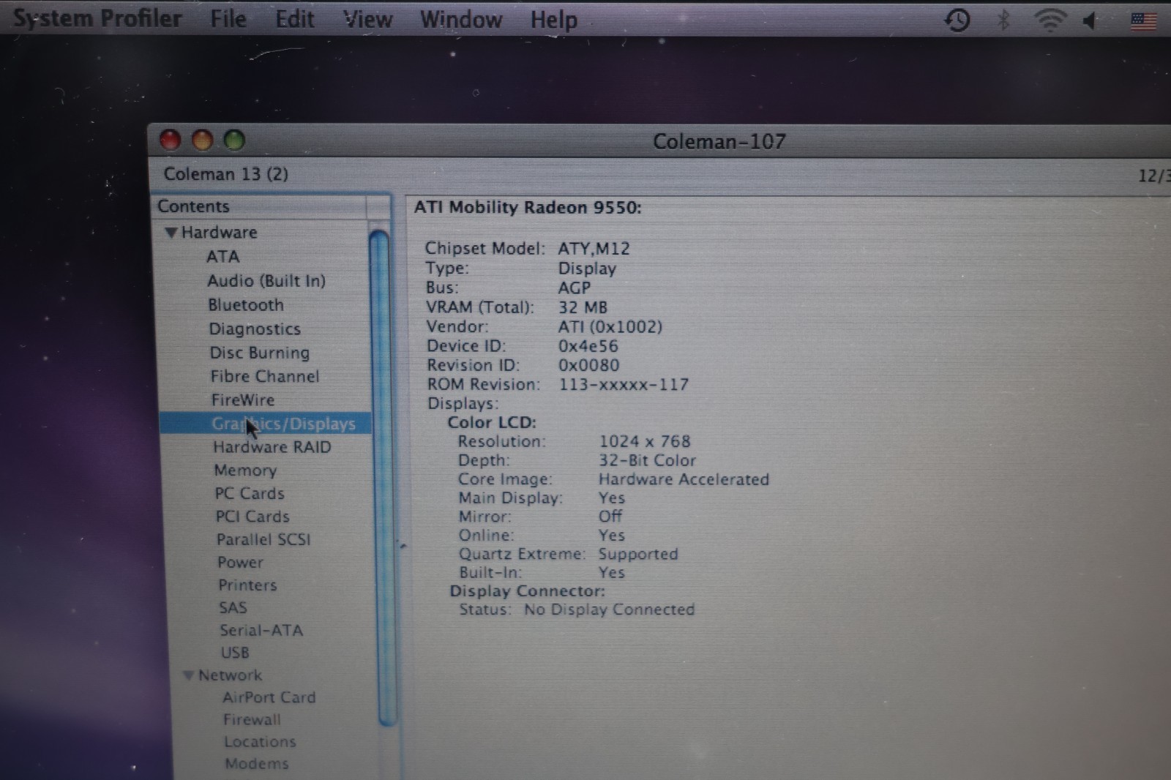Collapse the Hardware section triangle
The height and width of the screenshot is (780, 1171).
point(171,233)
